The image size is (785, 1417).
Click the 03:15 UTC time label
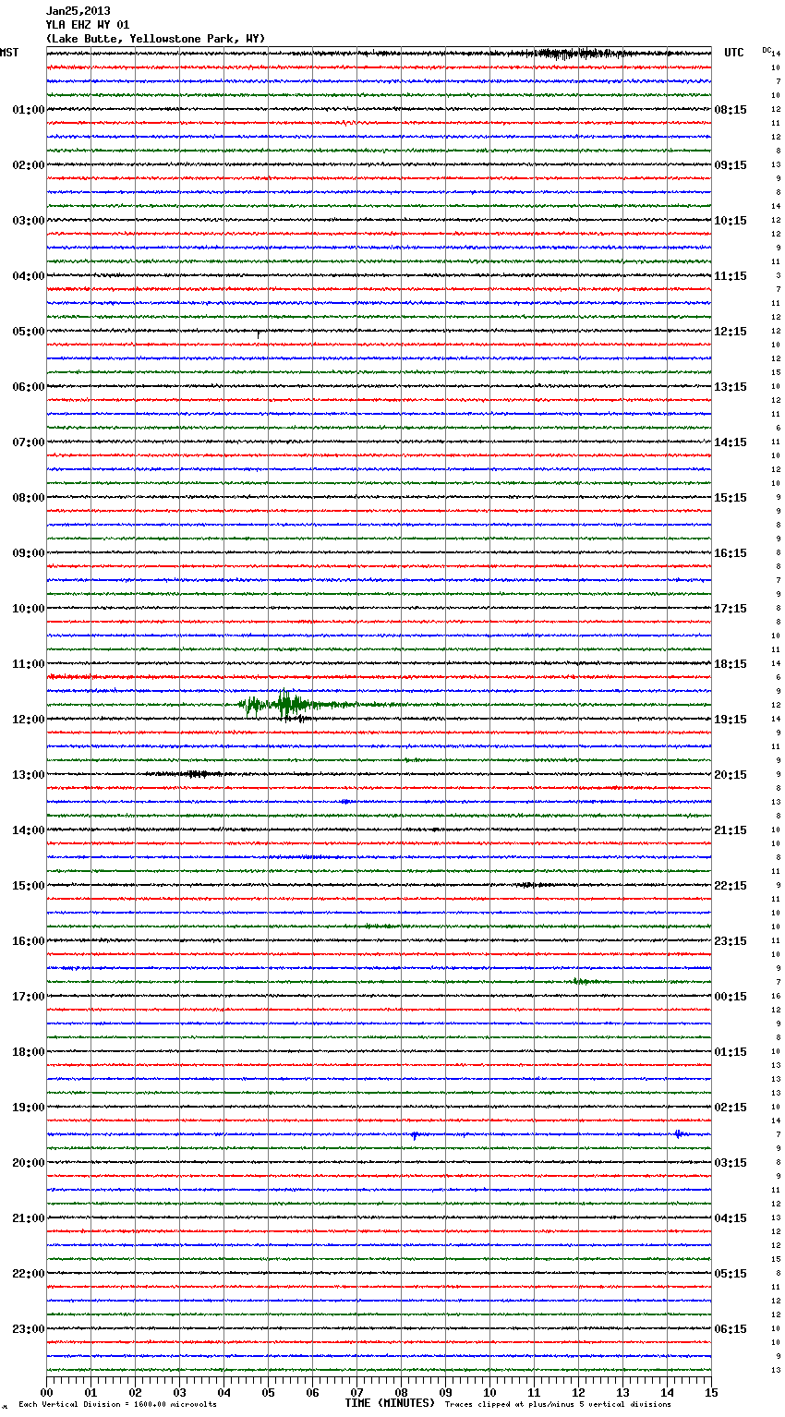click(731, 1163)
